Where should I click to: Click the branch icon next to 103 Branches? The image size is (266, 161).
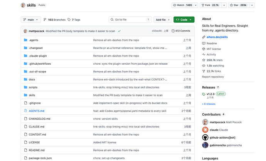tap(45, 20)
